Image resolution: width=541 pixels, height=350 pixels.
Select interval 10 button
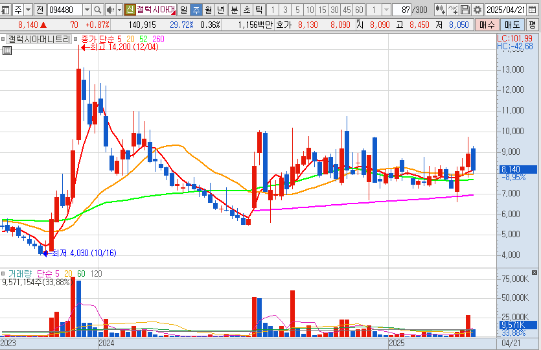(310, 10)
